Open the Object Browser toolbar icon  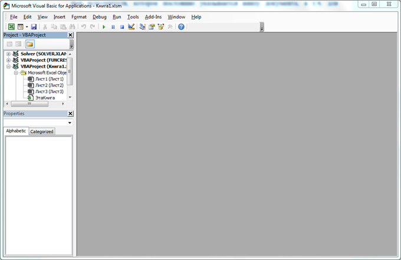point(160,26)
